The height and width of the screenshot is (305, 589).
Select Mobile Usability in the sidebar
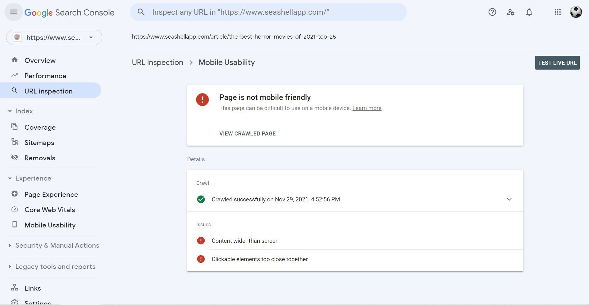click(x=50, y=225)
